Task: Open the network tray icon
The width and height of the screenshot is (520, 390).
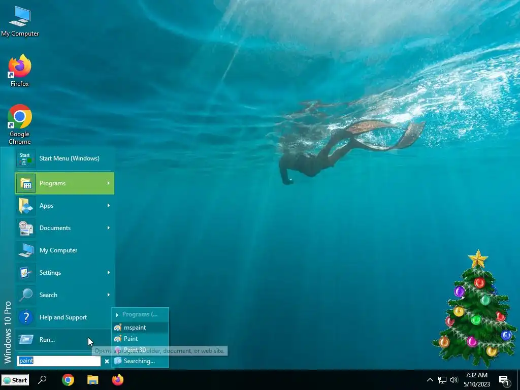Action: click(x=442, y=380)
